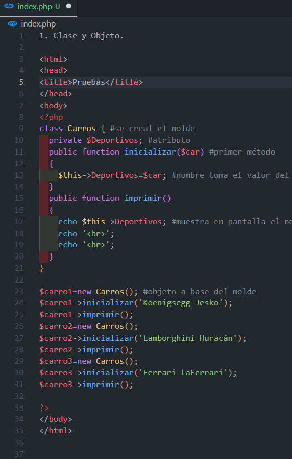Click the closing ?> PHP tag

click(44, 408)
